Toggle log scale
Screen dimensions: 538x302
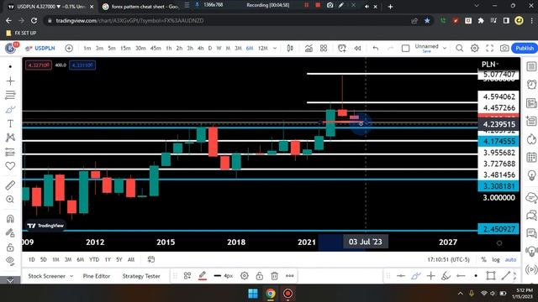click(x=496, y=259)
